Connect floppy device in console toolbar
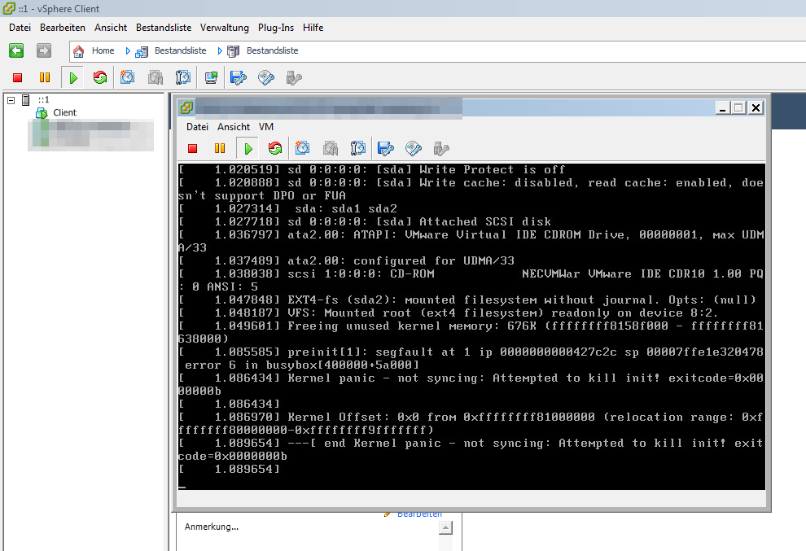Screen dimensions: 806x551 point(386,149)
